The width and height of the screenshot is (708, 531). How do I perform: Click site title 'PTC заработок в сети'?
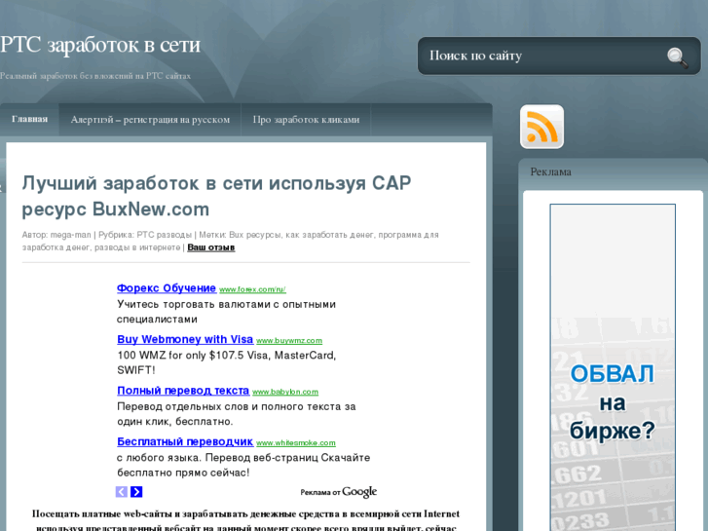point(100,45)
